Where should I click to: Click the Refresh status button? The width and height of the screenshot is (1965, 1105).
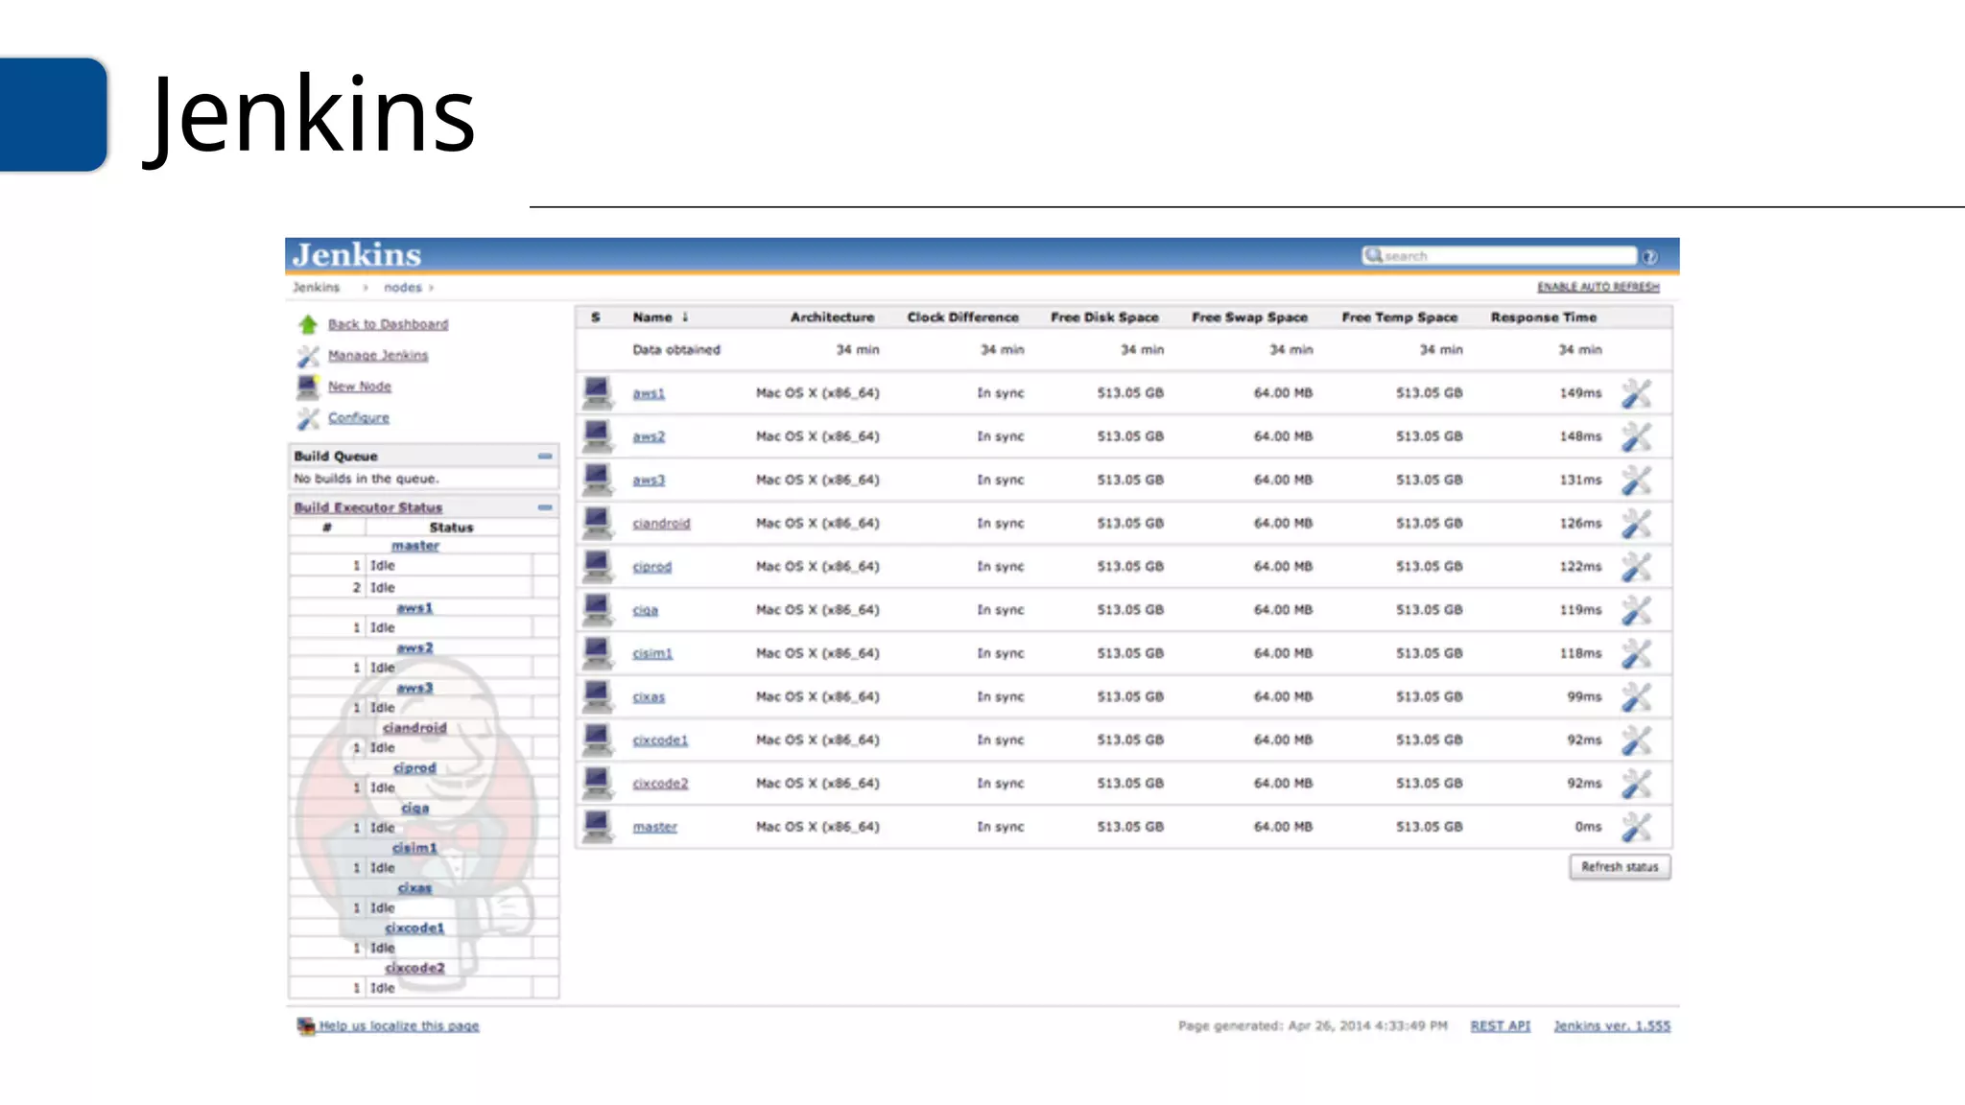pyautogui.click(x=1620, y=867)
